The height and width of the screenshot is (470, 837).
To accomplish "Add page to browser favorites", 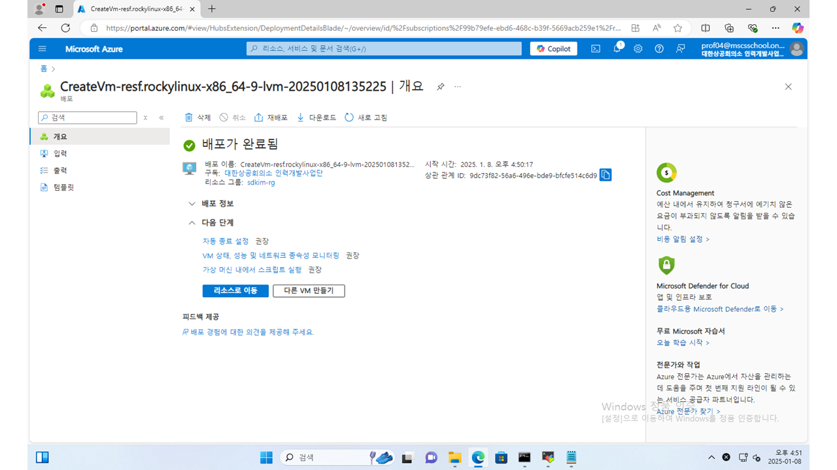I will 677,28.
